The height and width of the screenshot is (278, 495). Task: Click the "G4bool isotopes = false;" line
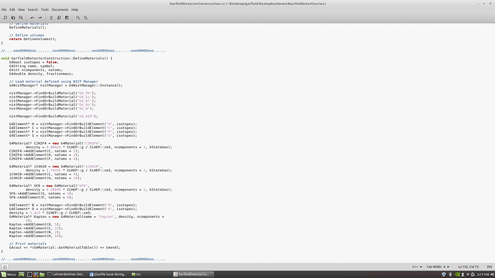point(34,62)
